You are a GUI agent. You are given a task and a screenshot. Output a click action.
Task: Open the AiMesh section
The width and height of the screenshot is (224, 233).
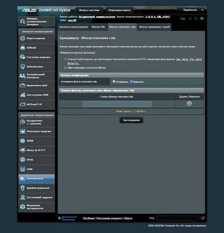[36, 48]
